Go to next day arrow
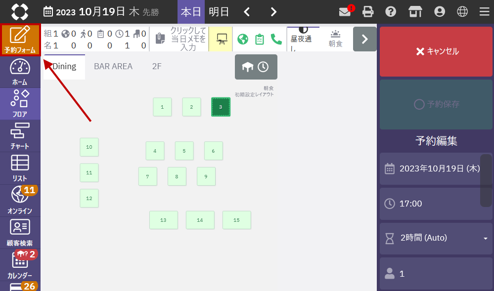494x291 pixels. [x=273, y=12]
